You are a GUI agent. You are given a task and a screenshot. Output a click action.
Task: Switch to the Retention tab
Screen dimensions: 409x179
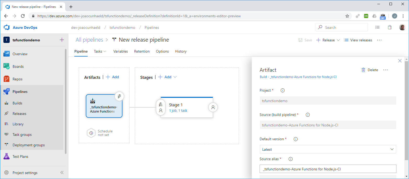pyautogui.click(x=142, y=51)
